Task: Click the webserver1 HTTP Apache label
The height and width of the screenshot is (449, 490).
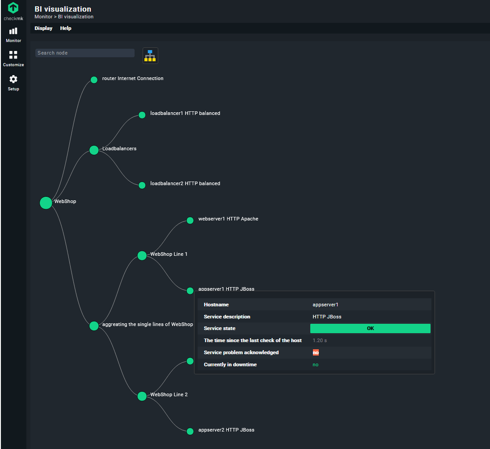Action: [x=228, y=219]
